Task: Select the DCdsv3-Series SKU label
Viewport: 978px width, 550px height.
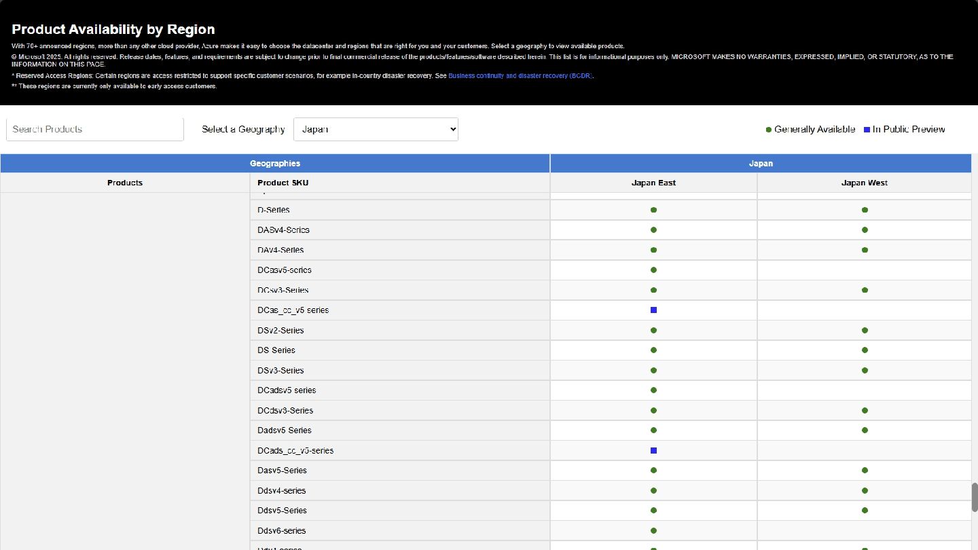Action: (x=285, y=411)
